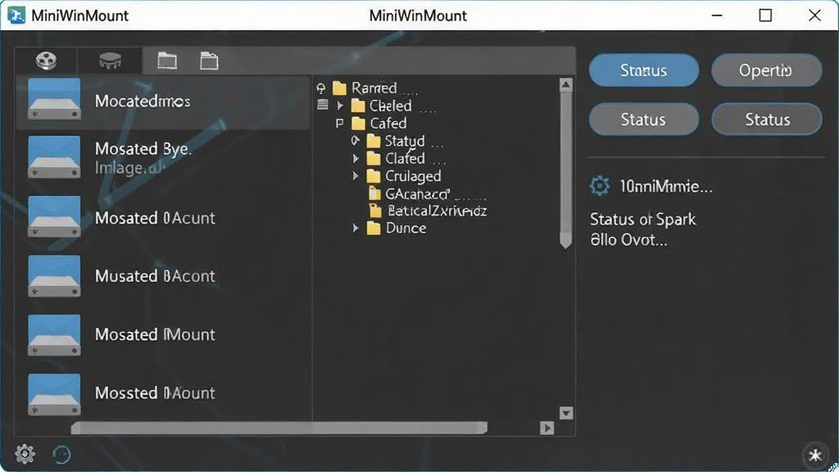
Task: Click the 10nniMimie... label
Action: coord(666,186)
